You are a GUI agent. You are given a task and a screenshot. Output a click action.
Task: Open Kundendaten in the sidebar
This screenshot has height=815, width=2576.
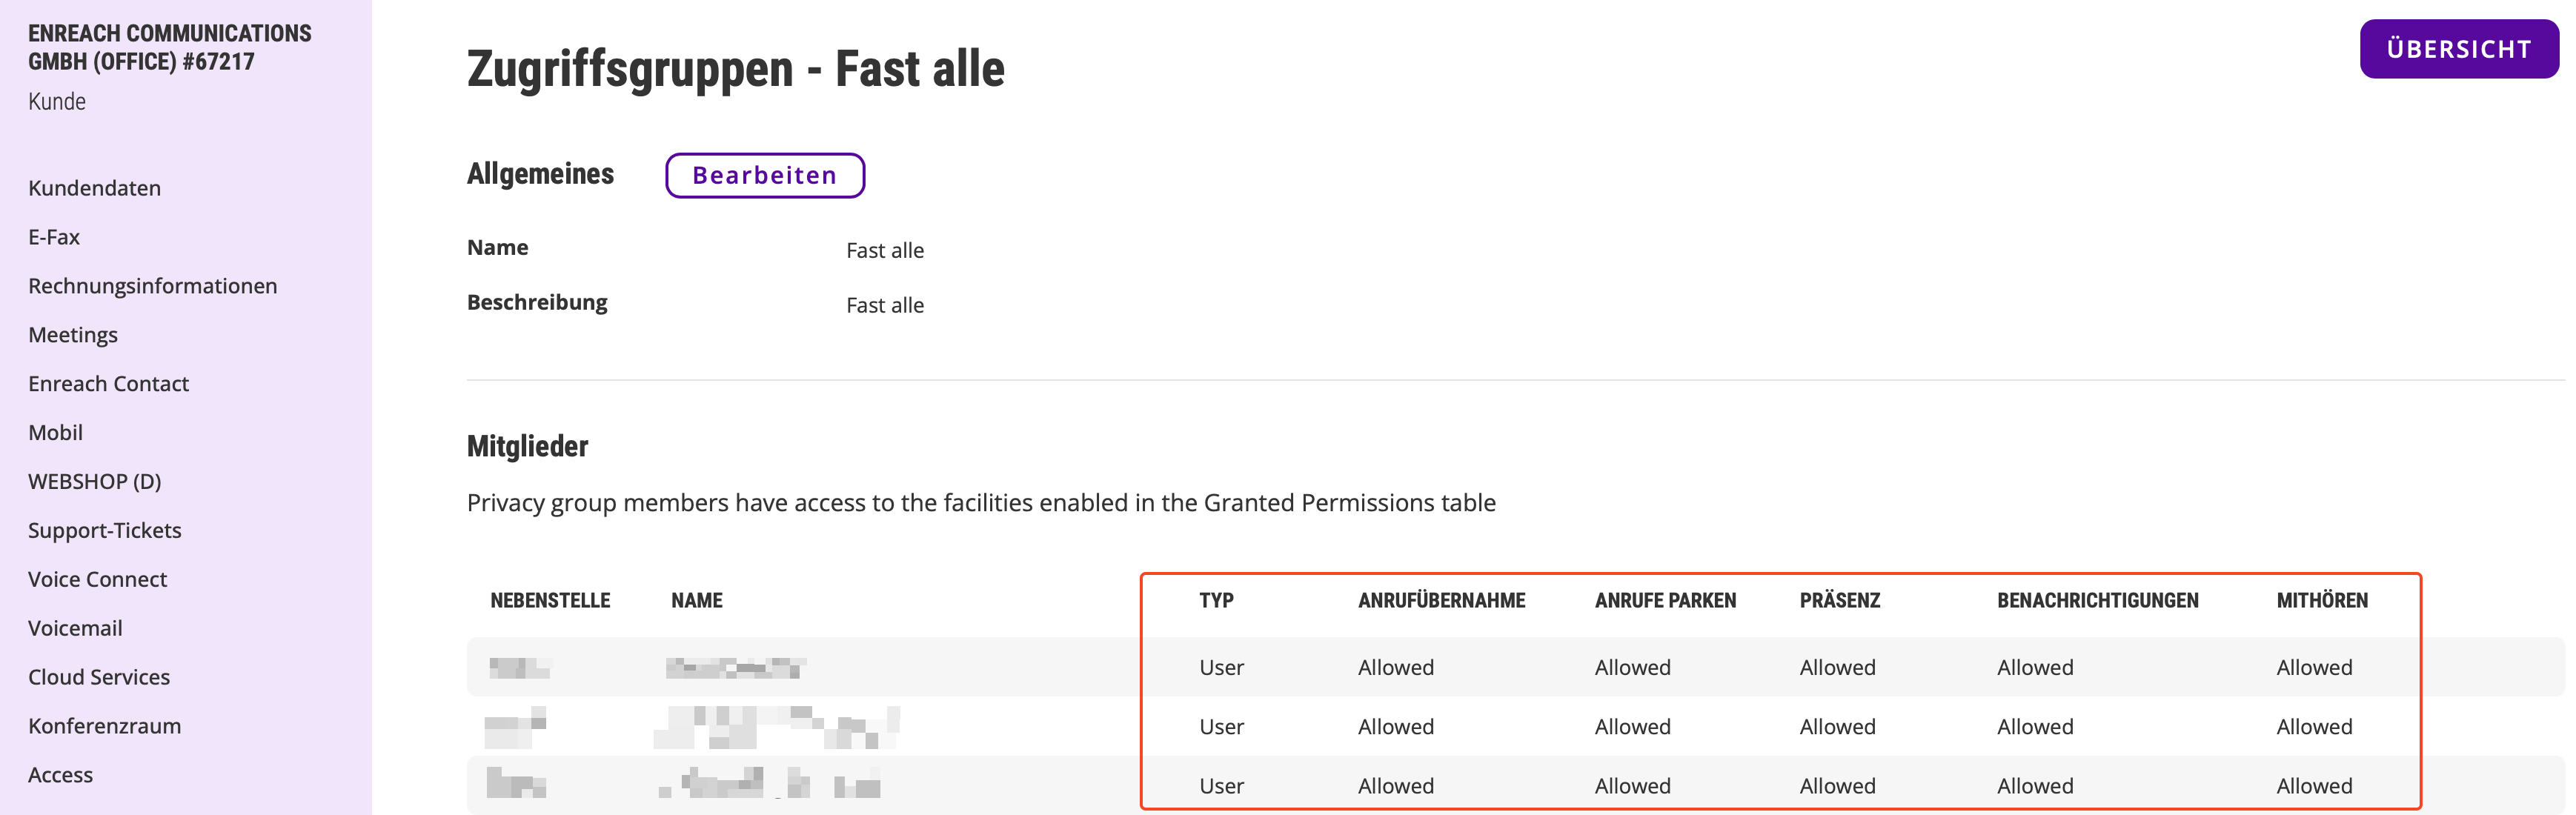pyautogui.click(x=94, y=188)
